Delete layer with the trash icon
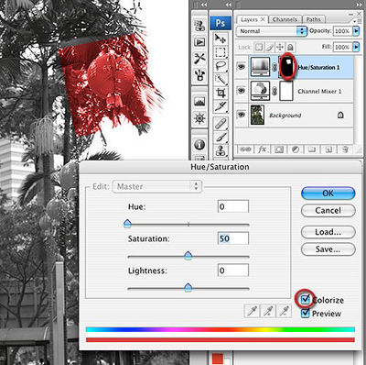Viewport: 366px width, 365px height. (x=345, y=149)
